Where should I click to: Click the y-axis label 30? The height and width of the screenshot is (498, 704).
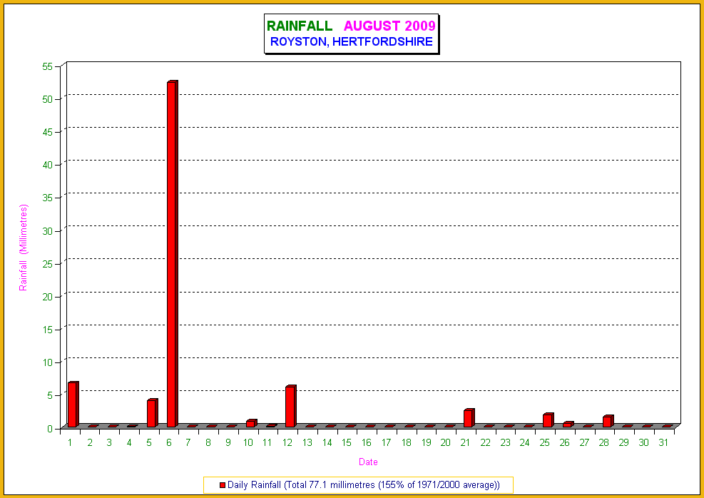48,231
